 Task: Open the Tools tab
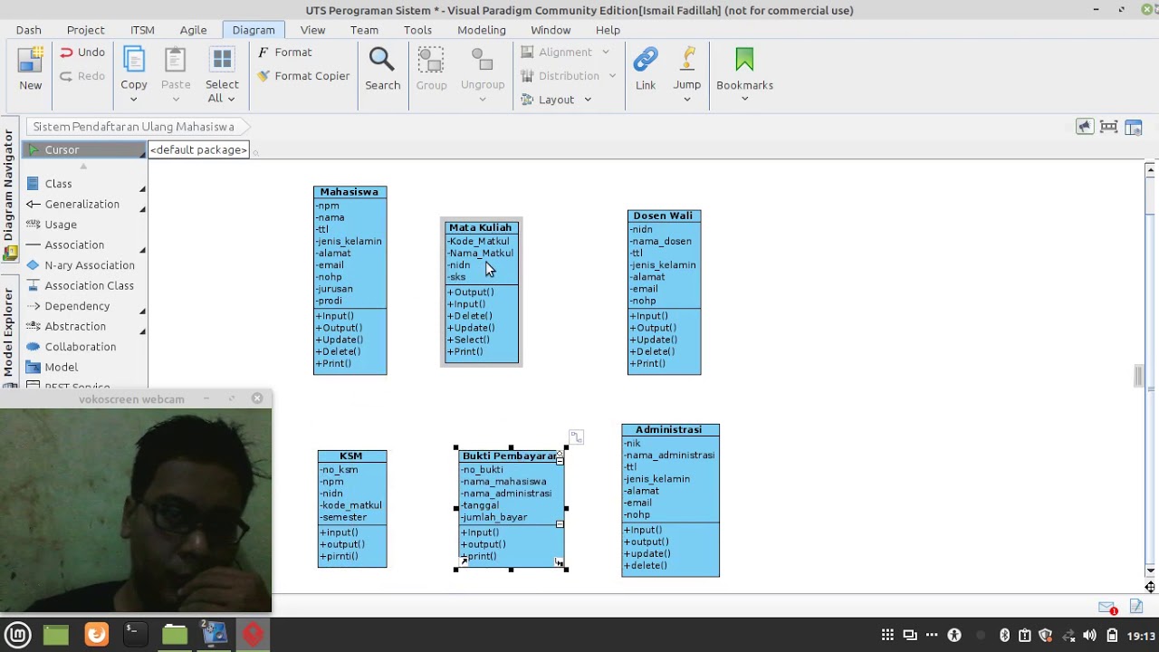coord(417,30)
